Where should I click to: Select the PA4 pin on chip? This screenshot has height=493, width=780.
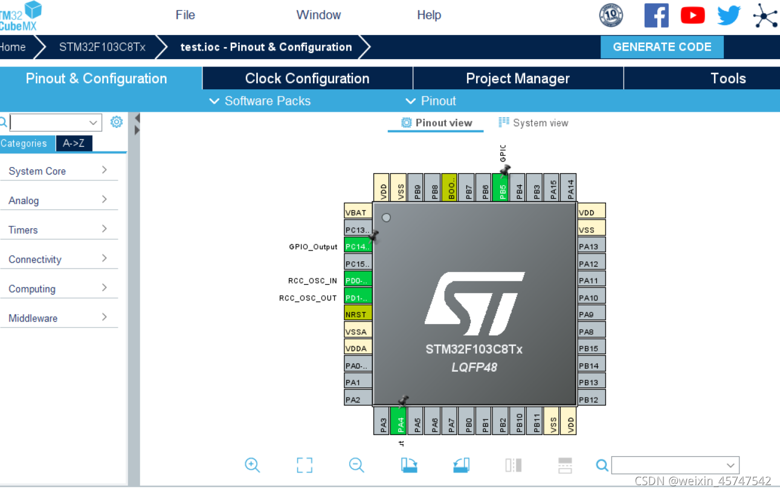tap(398, 420)
